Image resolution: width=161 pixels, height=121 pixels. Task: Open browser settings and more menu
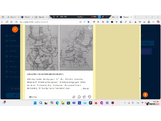coord(153,22)
